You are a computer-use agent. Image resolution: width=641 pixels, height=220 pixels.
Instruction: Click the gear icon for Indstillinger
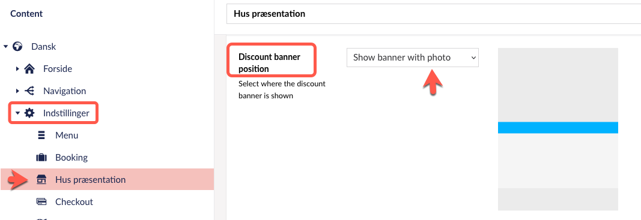[x=29, y=113]
